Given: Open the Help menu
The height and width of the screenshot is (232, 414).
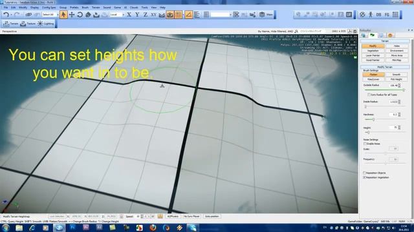Looking at the screenshot, I should [162, 8].
